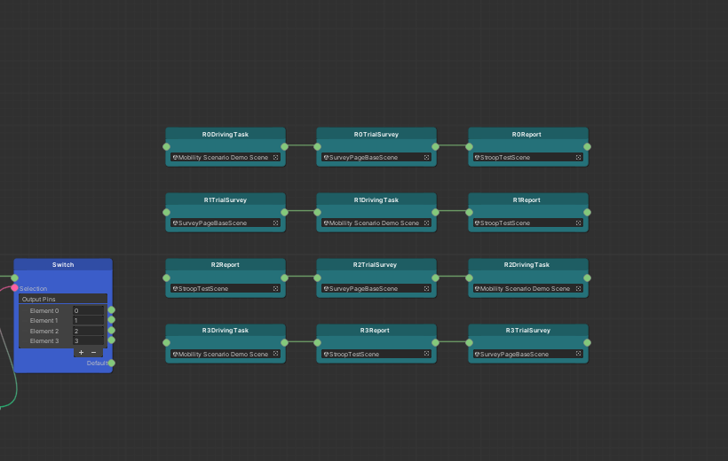Image resolution: width=728 pixels, height=461 pixels.
Task: Select the R3TrialSurvey node header
Action: 528,330
